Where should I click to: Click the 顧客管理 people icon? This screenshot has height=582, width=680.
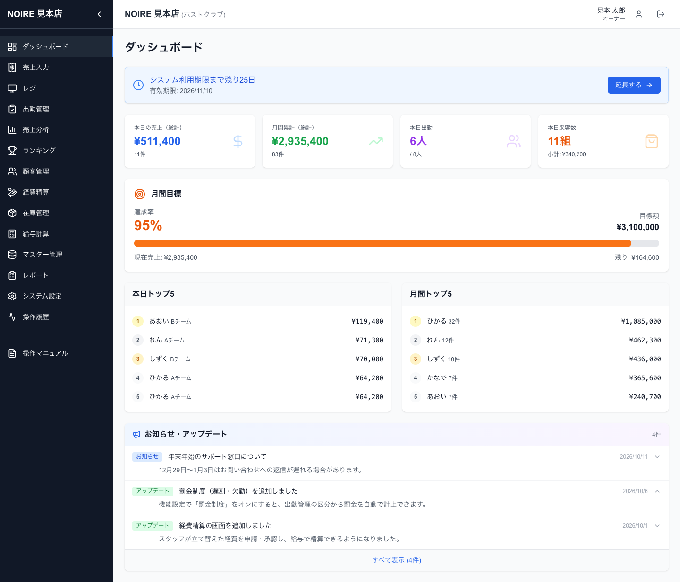12,171
